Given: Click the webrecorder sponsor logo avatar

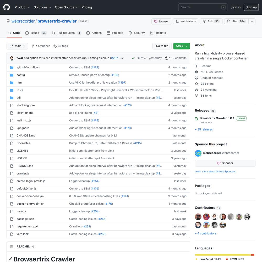Looking at the screenshot, I should coord(198,153).
